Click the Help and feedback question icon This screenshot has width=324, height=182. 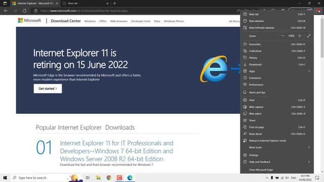click(x=245, y=162)
